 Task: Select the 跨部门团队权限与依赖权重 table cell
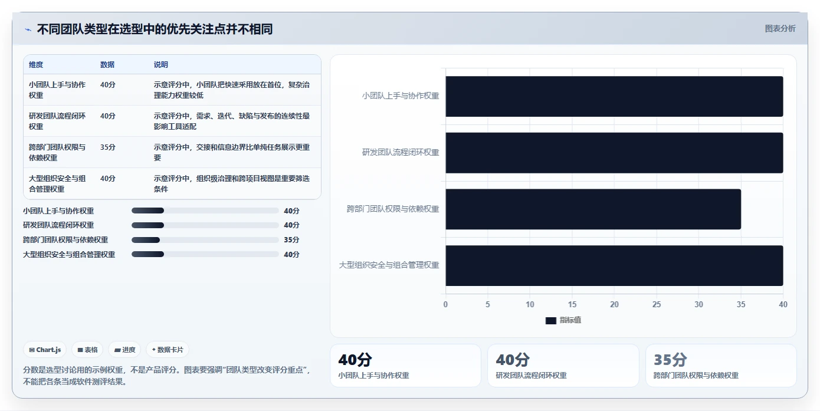coord(59,152)
